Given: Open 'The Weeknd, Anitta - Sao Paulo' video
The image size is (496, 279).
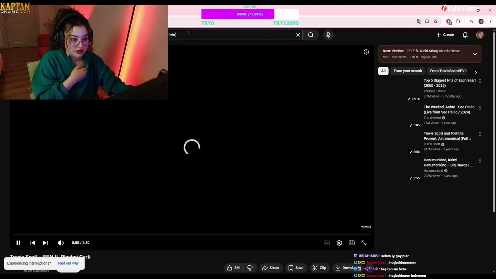Looking at the screenshot, I should [449, 110].
